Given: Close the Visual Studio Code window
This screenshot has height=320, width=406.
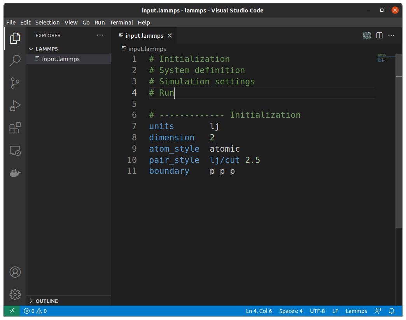Looking at the screenshot, I should click(x=395, y=10).
